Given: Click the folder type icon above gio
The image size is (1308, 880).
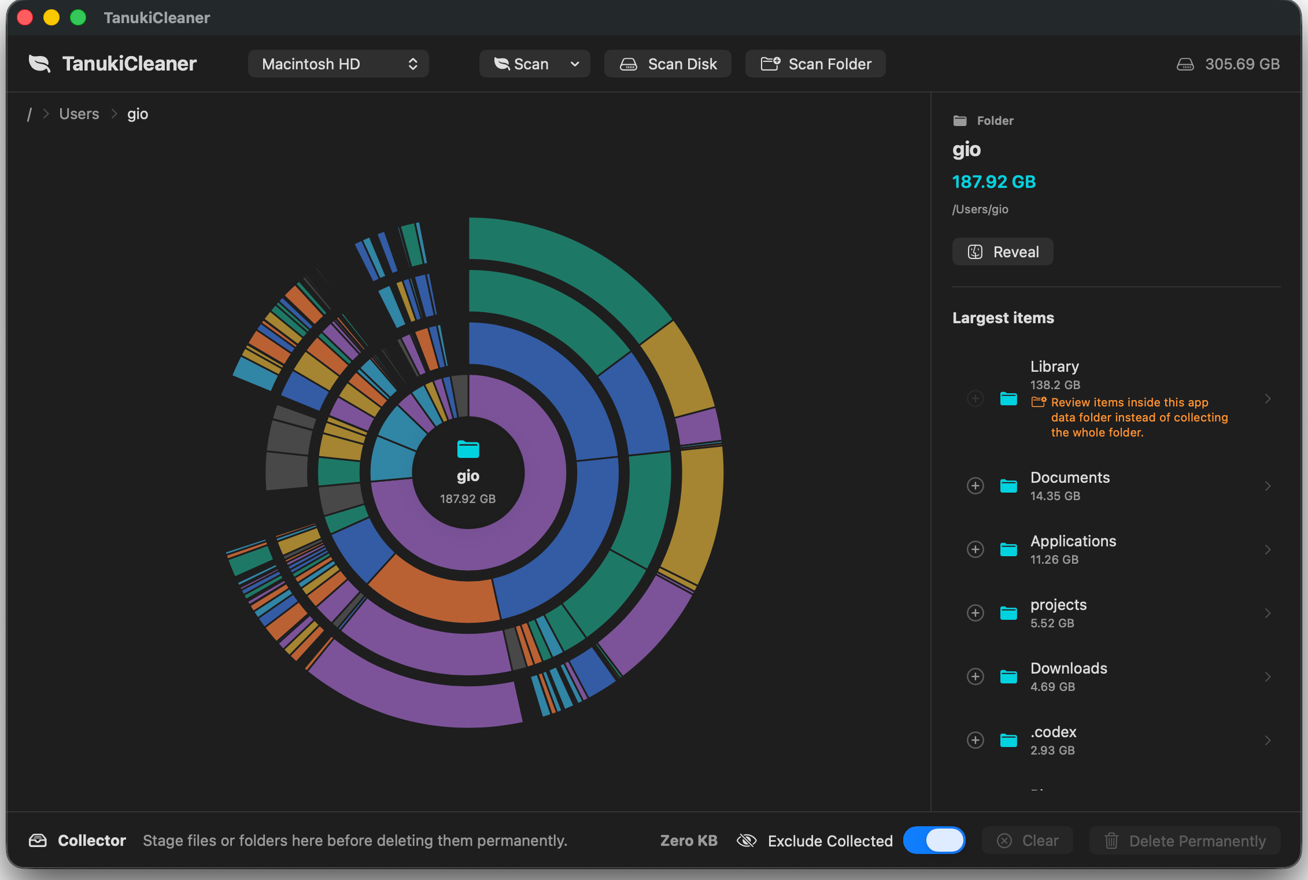Looking at the screenshot, I should point(960,121).
